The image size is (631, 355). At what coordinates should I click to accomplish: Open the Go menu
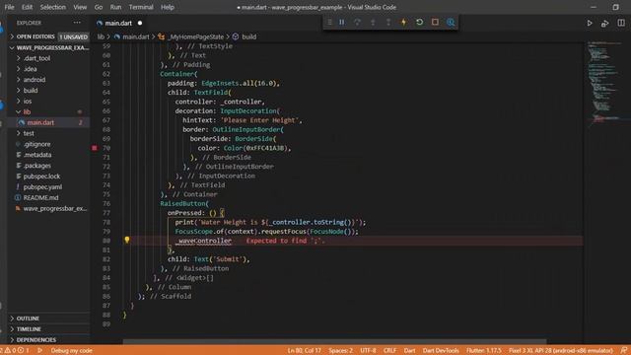click(x=99, y=7)
